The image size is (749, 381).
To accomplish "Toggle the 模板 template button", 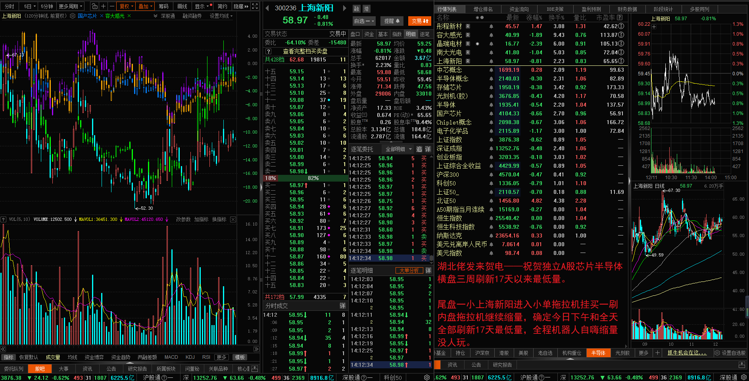I will click(x=240, y=357).
